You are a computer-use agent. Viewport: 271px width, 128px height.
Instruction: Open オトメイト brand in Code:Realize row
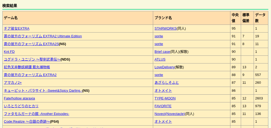163,122
